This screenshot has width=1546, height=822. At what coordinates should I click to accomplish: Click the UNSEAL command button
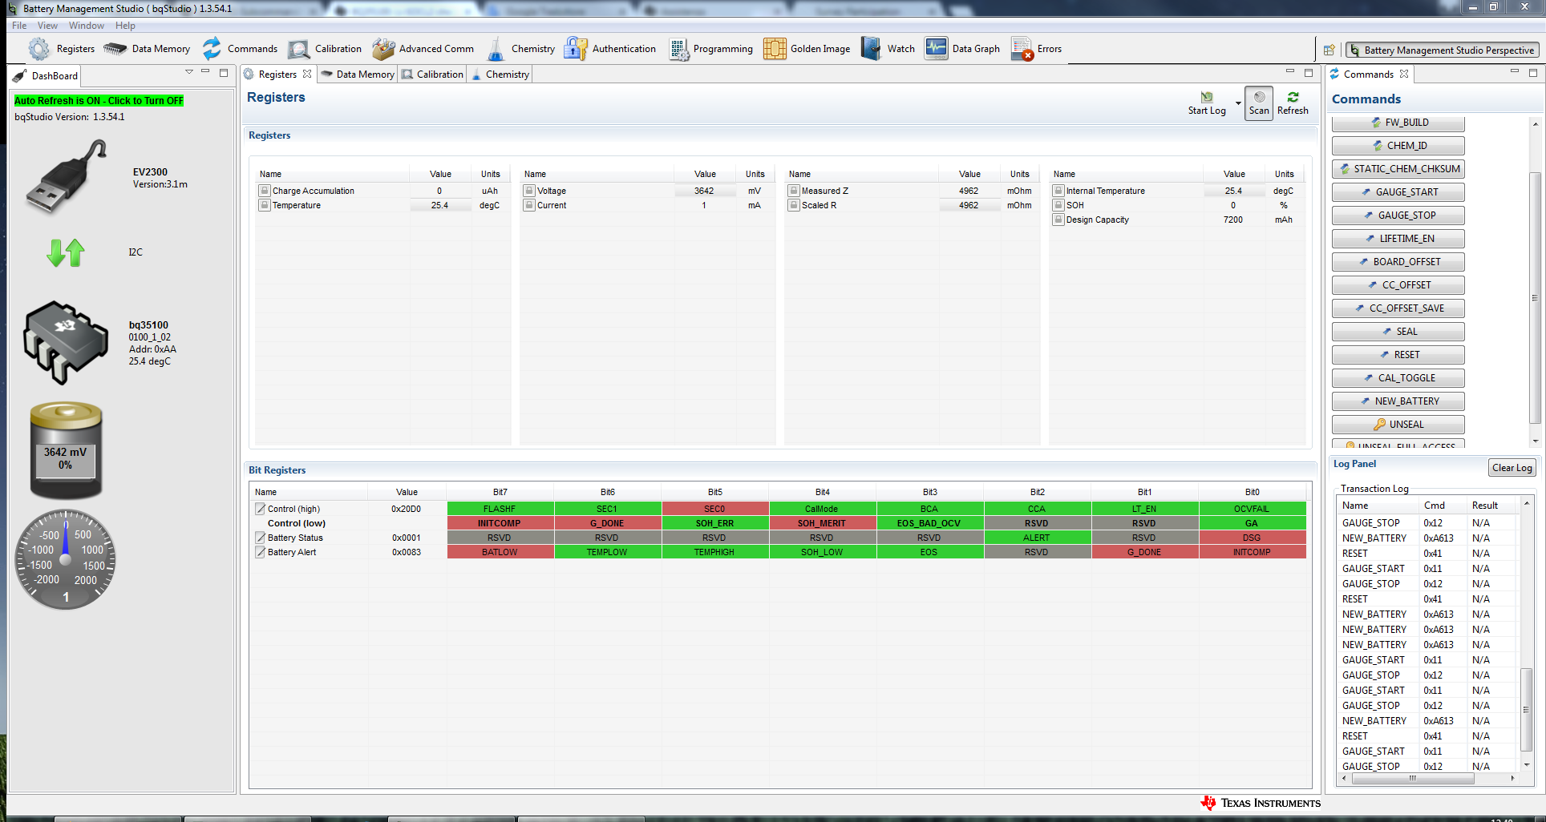tap(1398, 425)
